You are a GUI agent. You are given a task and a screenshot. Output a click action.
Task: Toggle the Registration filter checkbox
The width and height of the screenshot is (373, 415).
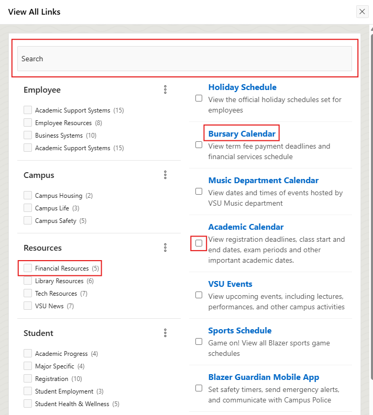coord(28,379)
